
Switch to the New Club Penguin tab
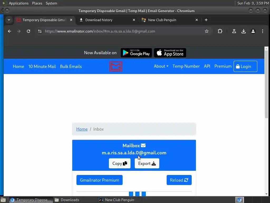170,20
